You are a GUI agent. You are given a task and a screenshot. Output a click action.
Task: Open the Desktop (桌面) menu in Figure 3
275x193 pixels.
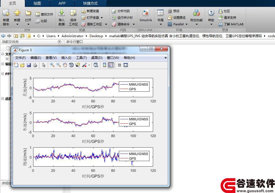[x=97, y=58]
